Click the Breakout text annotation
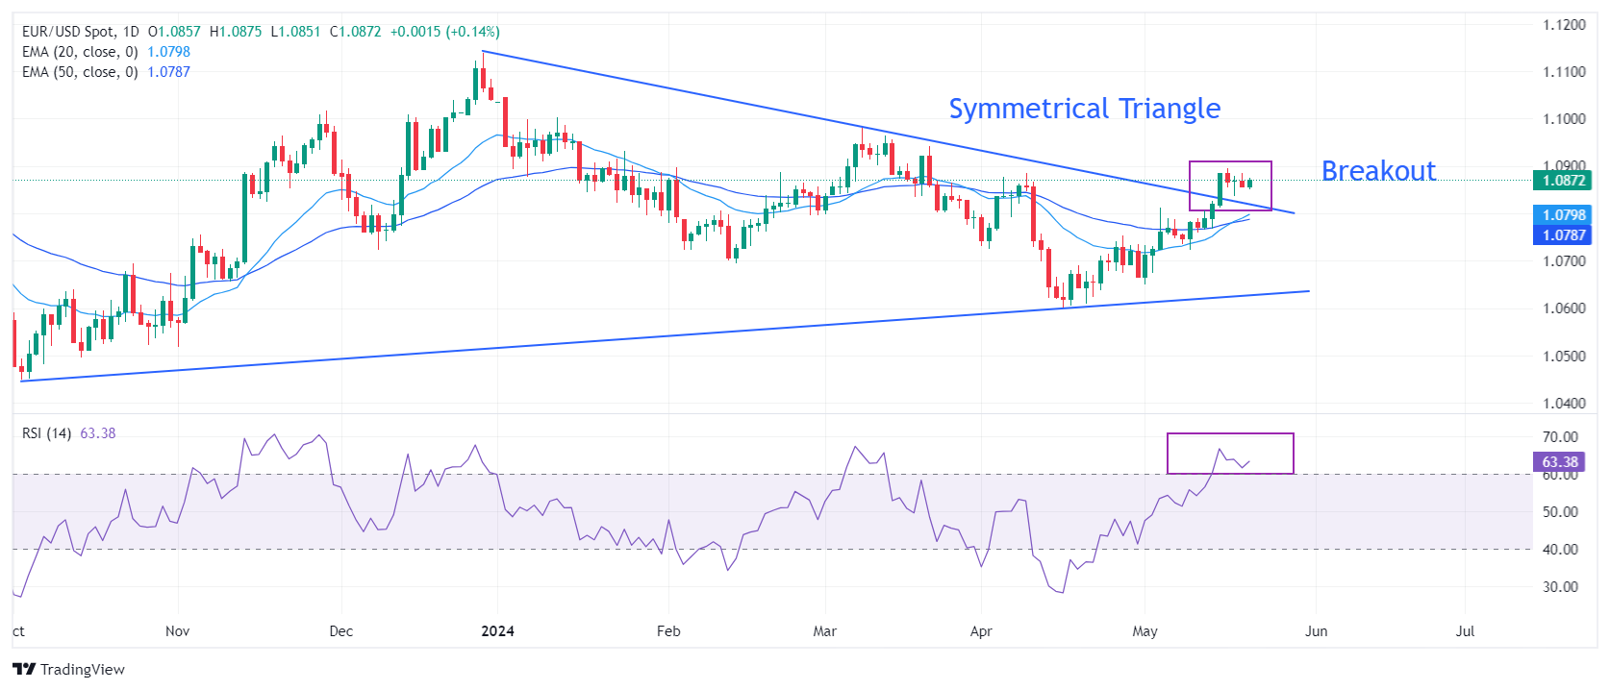This screenshot has width=1610, height=690. pos(1377,171)
